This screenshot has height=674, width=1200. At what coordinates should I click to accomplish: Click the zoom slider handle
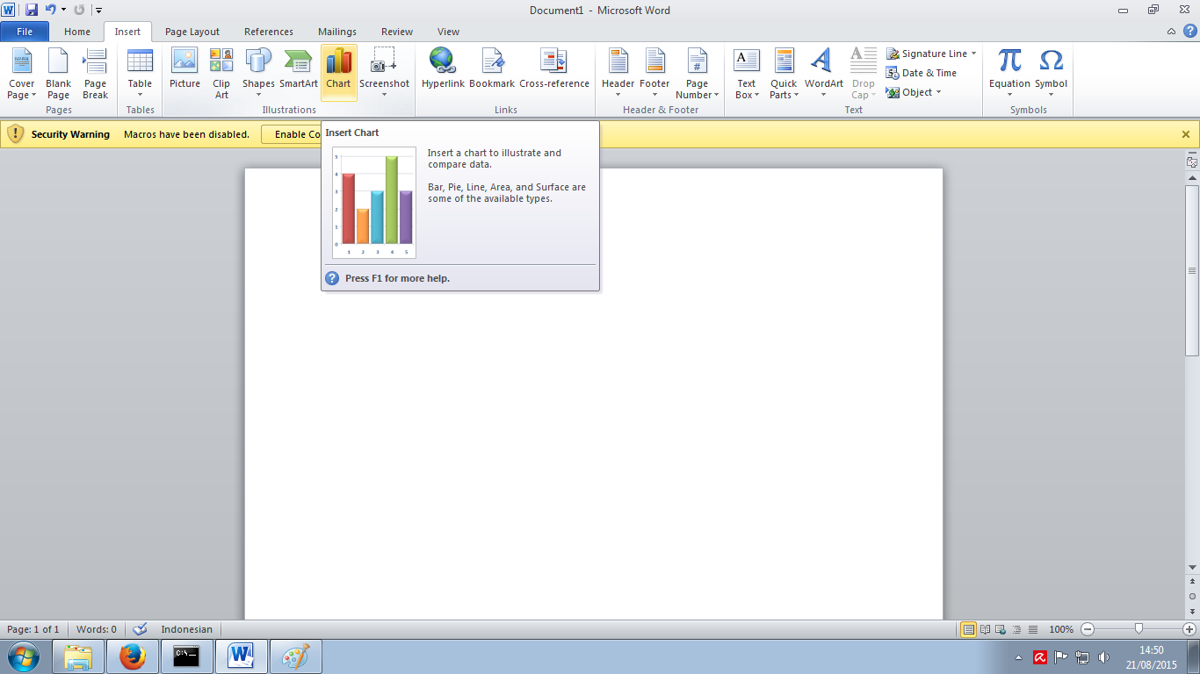1139,628
